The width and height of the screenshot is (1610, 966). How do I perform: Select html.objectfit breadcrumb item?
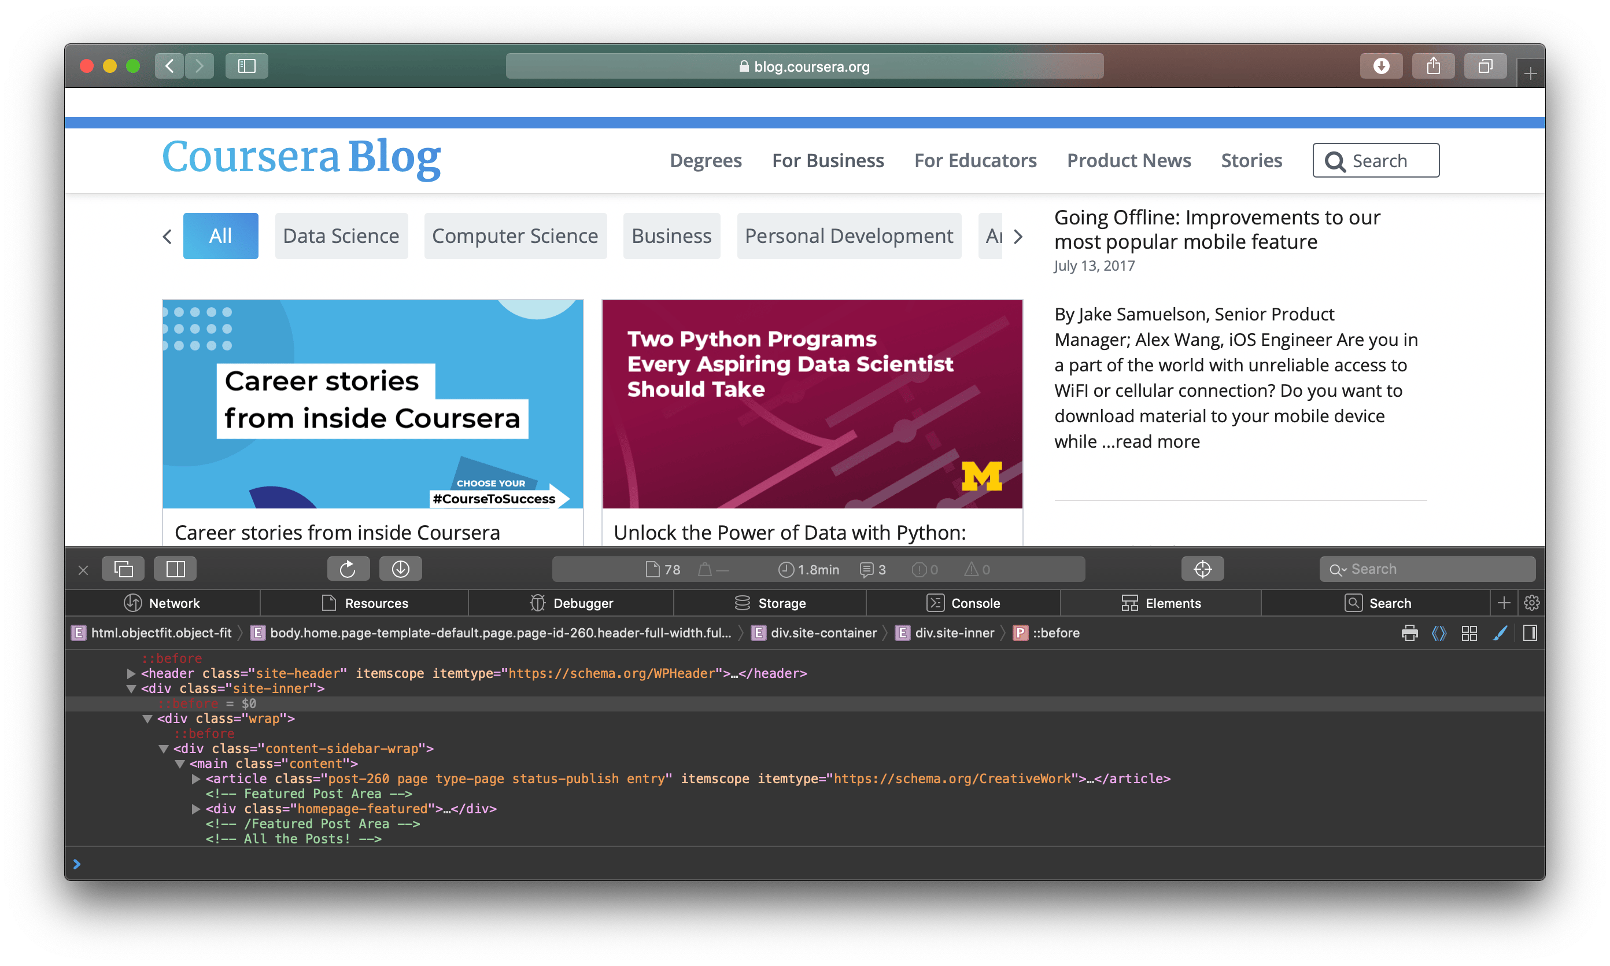pos(152,633)
